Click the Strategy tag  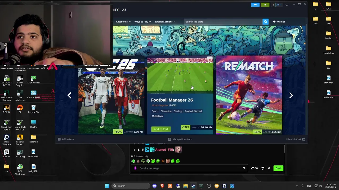point(178,111)
